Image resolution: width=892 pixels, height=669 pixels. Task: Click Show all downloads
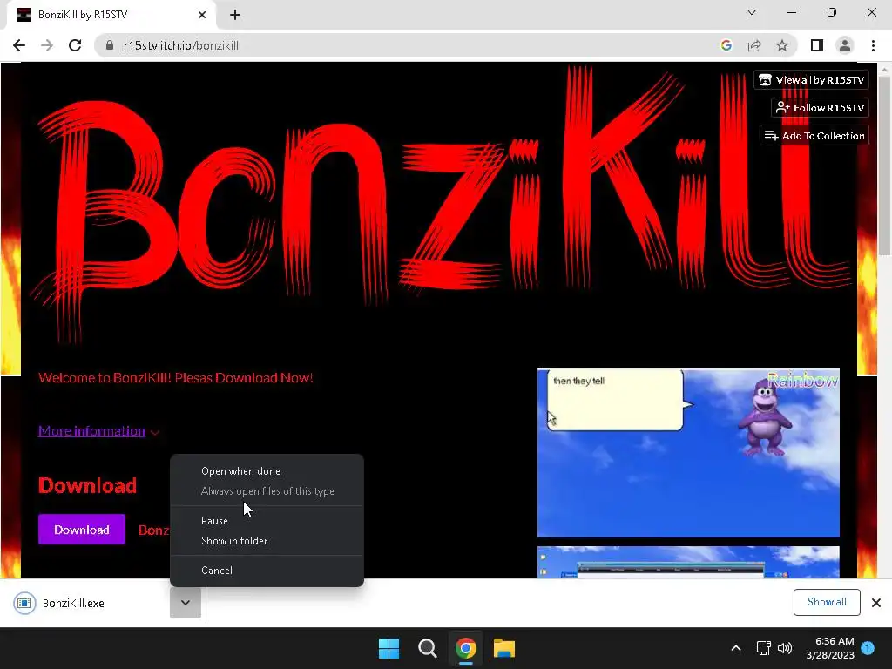click(x=827, y=603)
